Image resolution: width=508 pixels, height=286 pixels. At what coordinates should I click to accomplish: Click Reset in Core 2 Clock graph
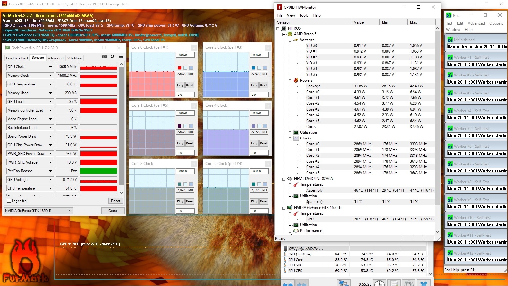pyautogui.click(x=190, y=201)
